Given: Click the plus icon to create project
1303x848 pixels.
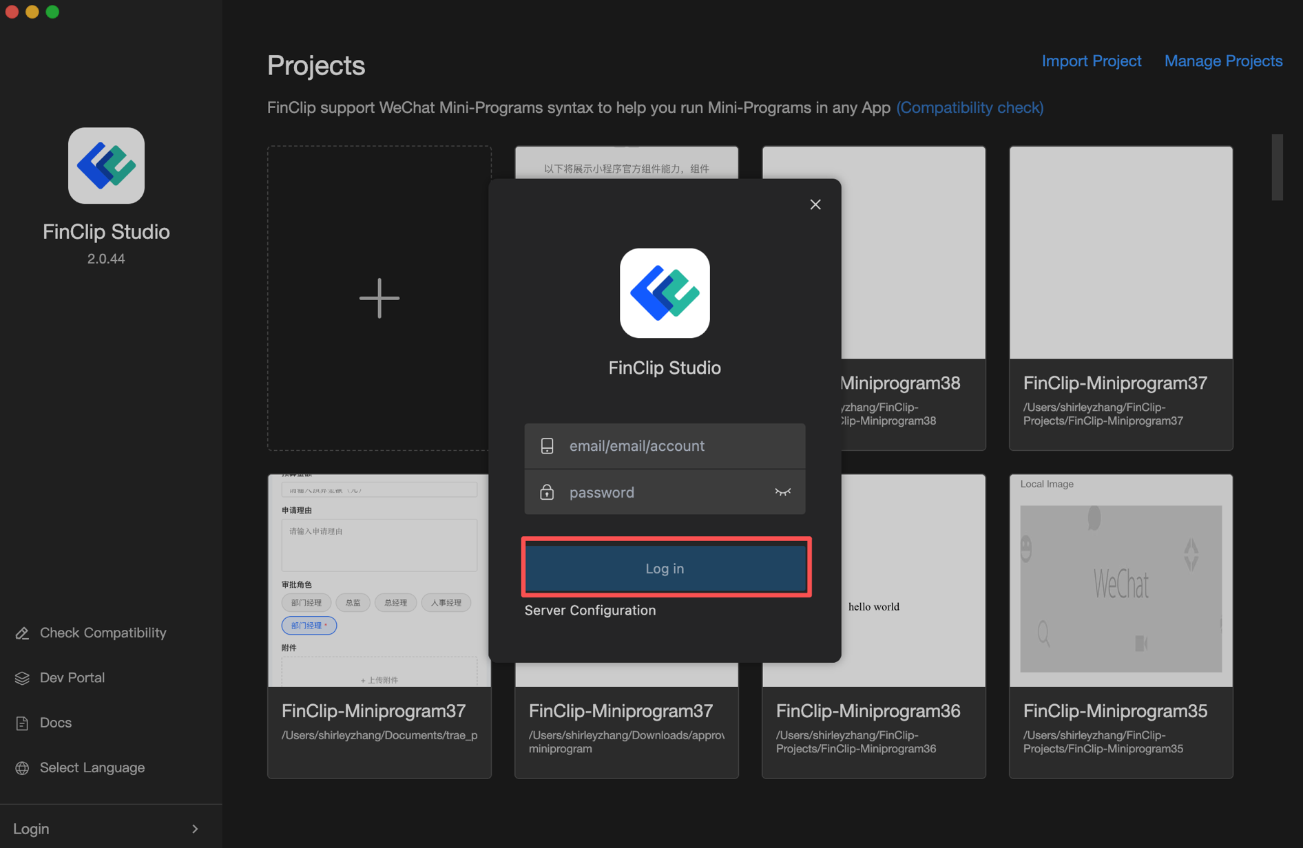Looking at the screenshot, I should (x=379, y=298).
